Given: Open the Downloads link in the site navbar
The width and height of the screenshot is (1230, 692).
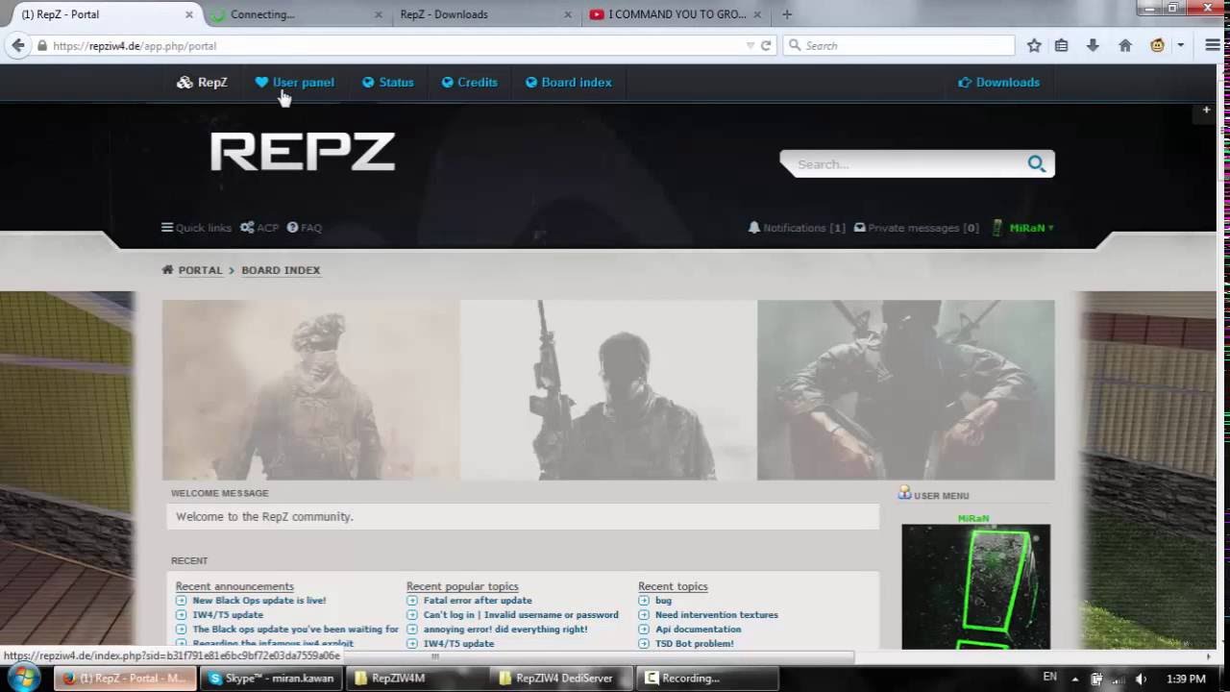Looking at the screenshot, I should (998, 83).
